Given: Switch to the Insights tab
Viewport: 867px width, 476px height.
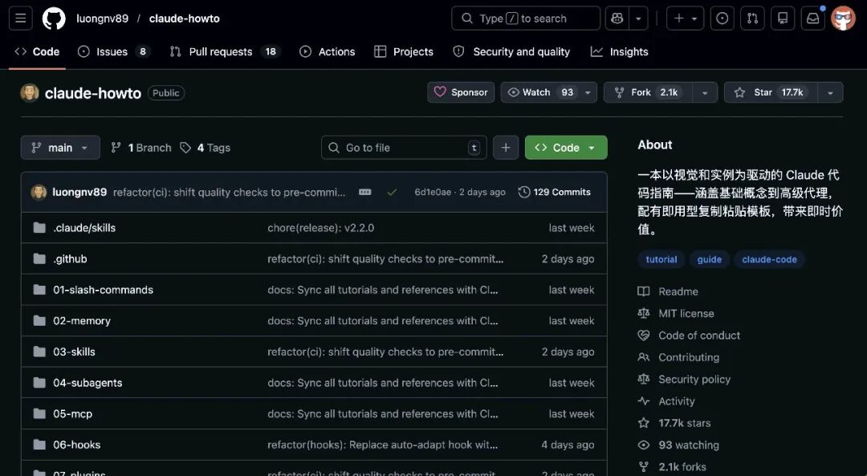Looking at the screenshot, I should pos(619,51).
